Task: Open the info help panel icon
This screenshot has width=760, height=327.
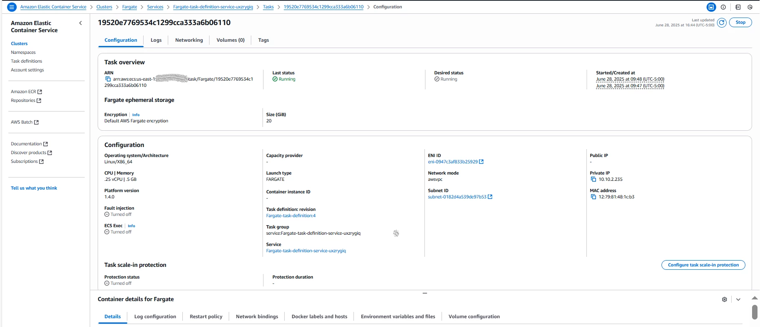Action: [x=723, y=7]
